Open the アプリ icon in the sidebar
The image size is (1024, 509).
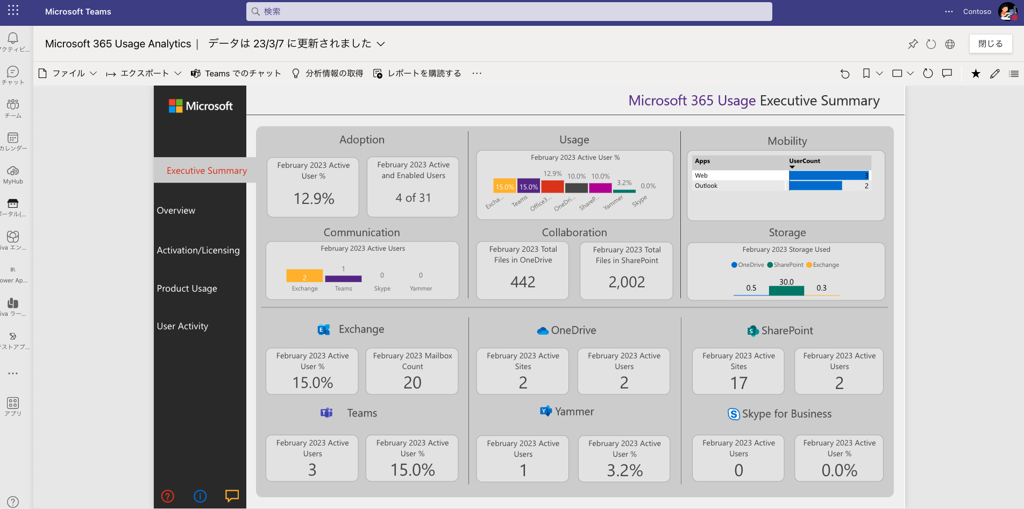pos(13,405)
